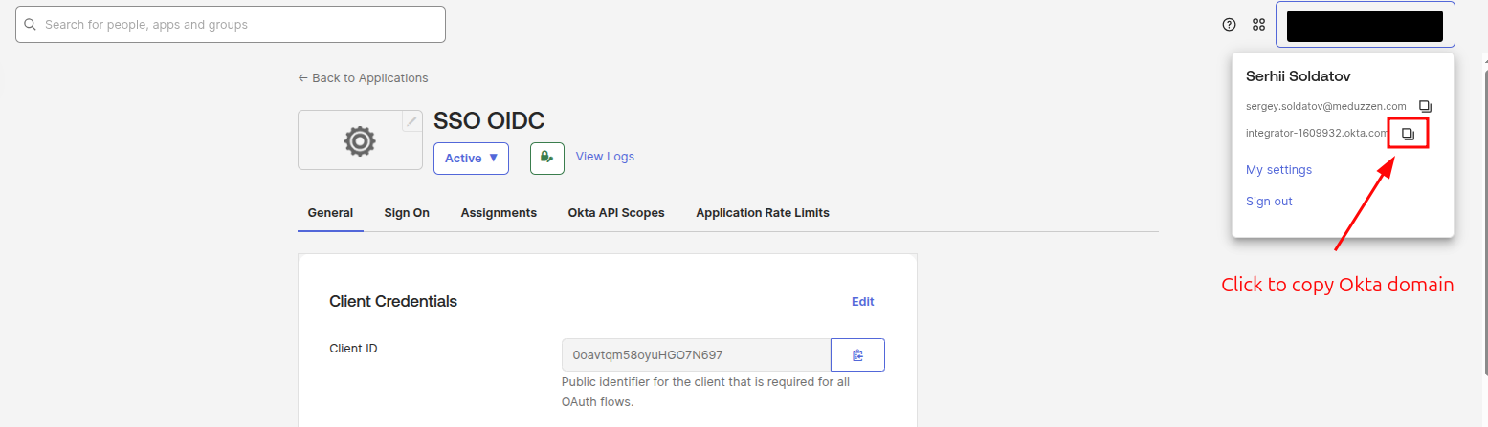This screenshot has width=1488, height=427.
Task: Click the Public identifier description text
Action: click(x=705, y=392)
